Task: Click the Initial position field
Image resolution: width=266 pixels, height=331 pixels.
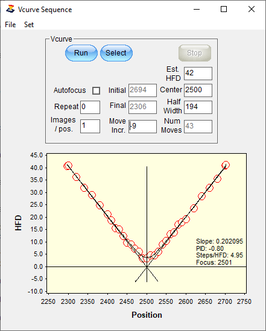Action: click(x=142, y=90)
